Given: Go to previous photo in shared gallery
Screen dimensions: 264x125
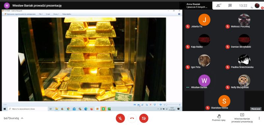Looking at the screenshot, I should [x=135, y=104].
